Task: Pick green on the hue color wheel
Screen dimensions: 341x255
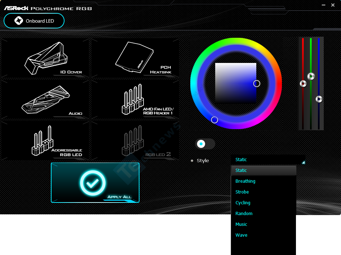Action: [x=214, y=45]
